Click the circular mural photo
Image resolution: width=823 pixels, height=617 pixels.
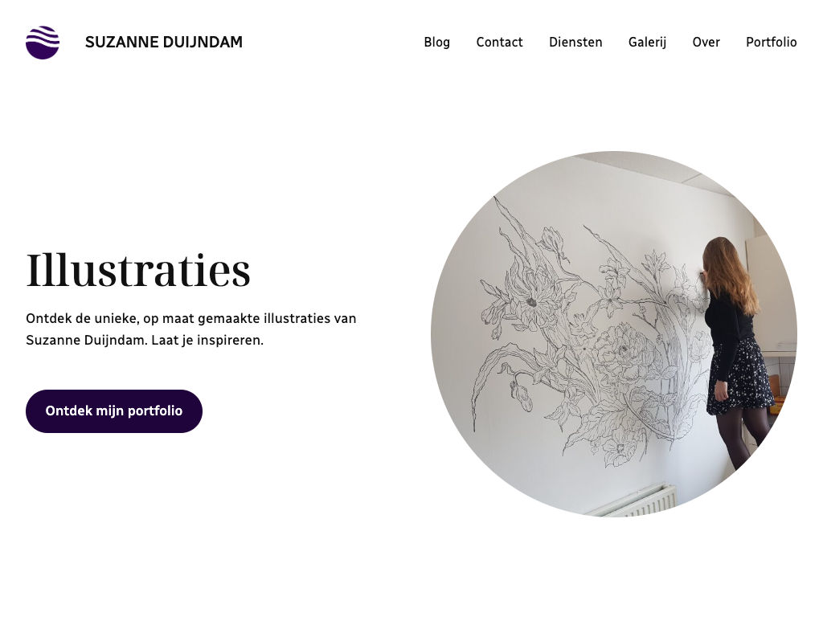614,334
